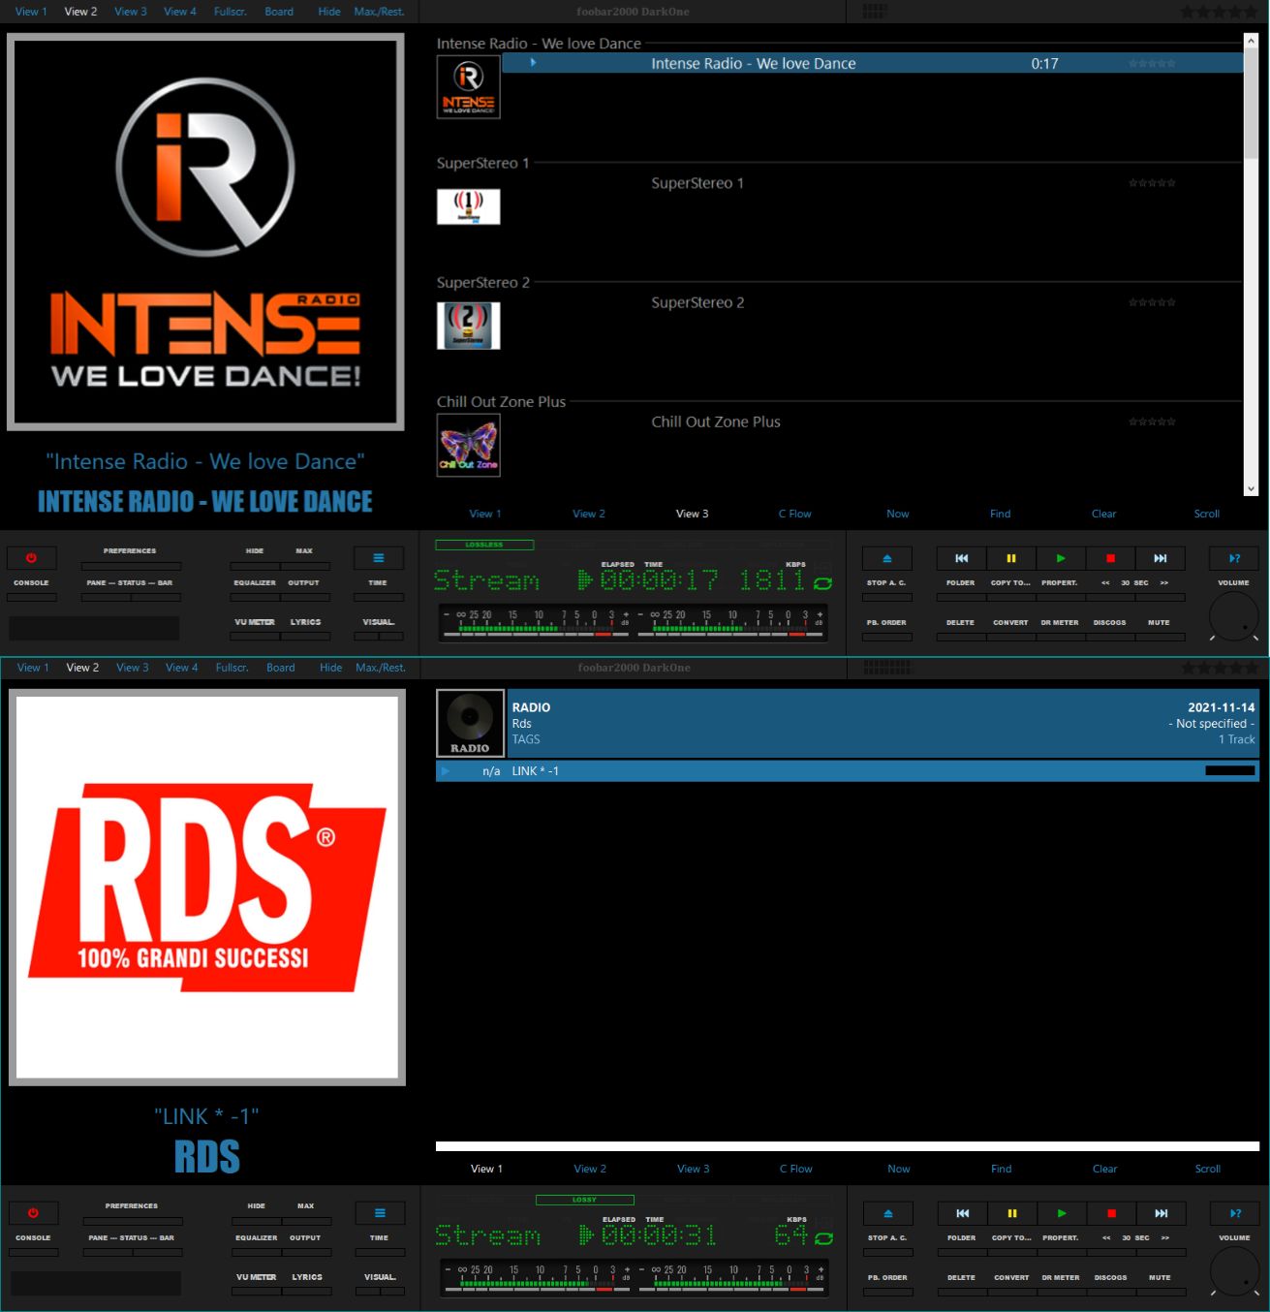This screenshot has width=1270, height=1312.
Task: Click Clear below lower playlist
Action: coord(1105,1169)
